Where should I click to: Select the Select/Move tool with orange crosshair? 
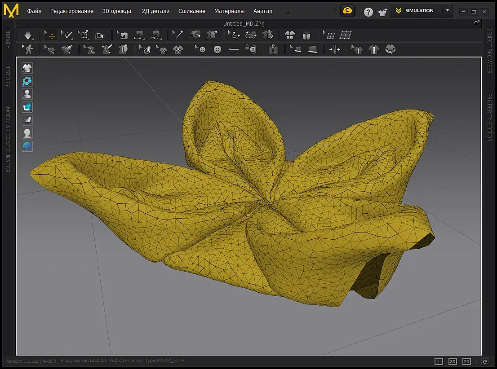(x=50, y=35)
